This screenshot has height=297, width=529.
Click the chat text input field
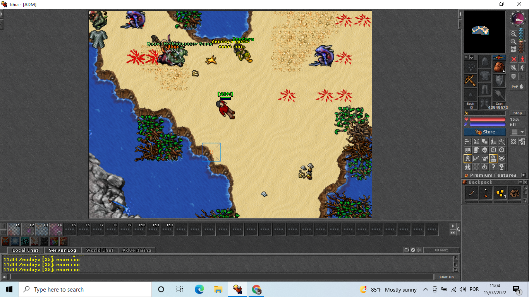click(x=222, y=277)
